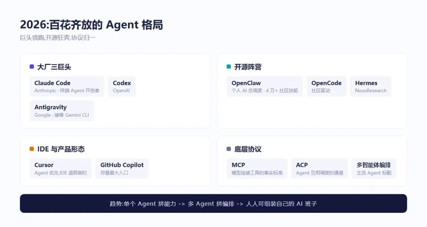Click the text Agent 互相调度的通道
The width and height of the screenshot is (427, 227).
[x=319, y=173]
